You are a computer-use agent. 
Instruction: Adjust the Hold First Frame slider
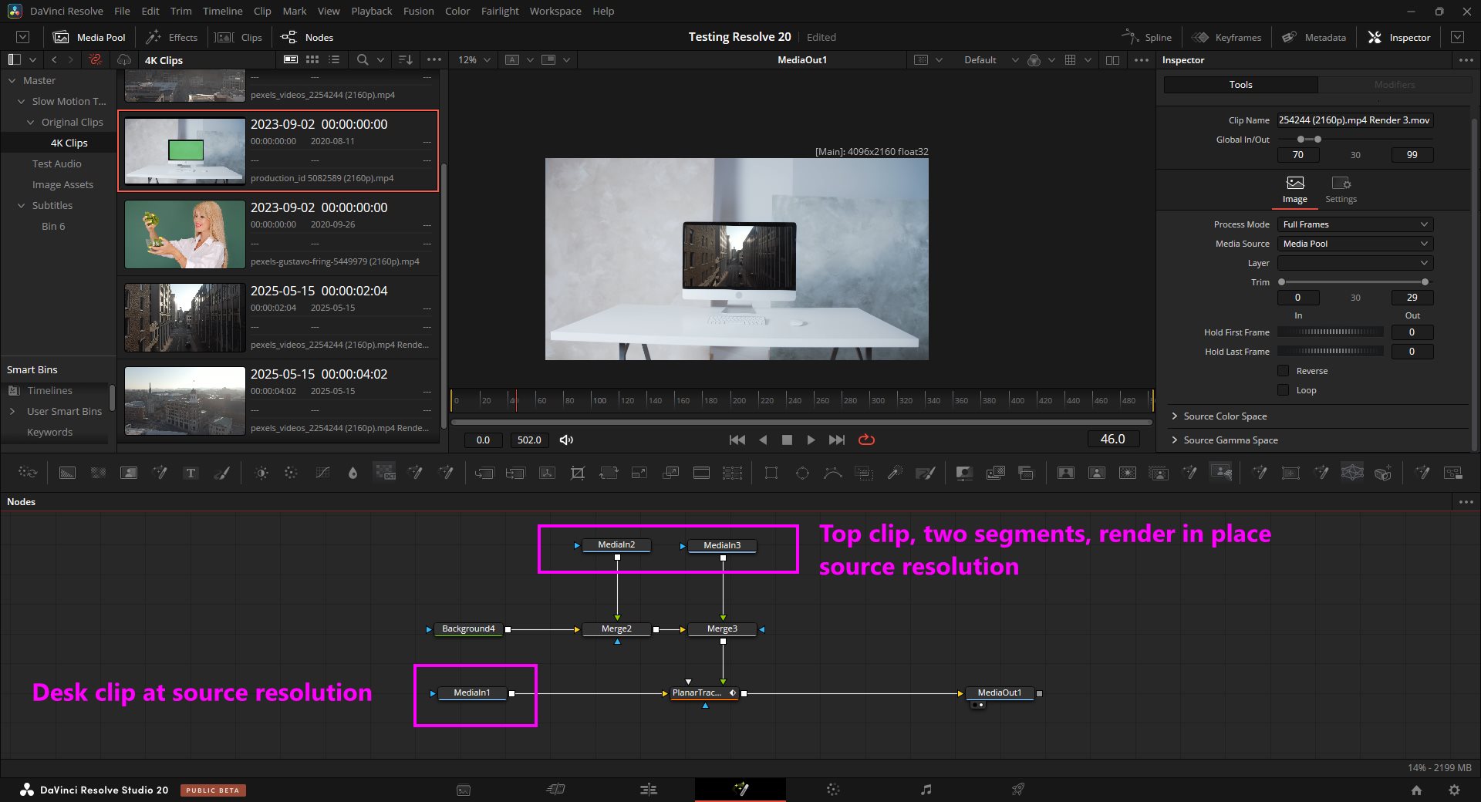1331,332
